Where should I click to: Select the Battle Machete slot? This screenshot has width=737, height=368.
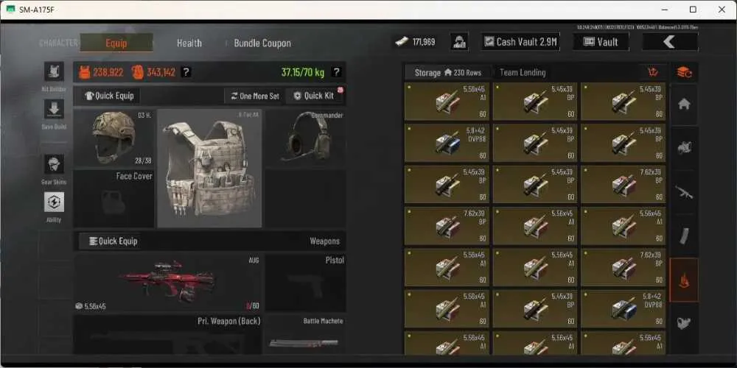point(306,335)
